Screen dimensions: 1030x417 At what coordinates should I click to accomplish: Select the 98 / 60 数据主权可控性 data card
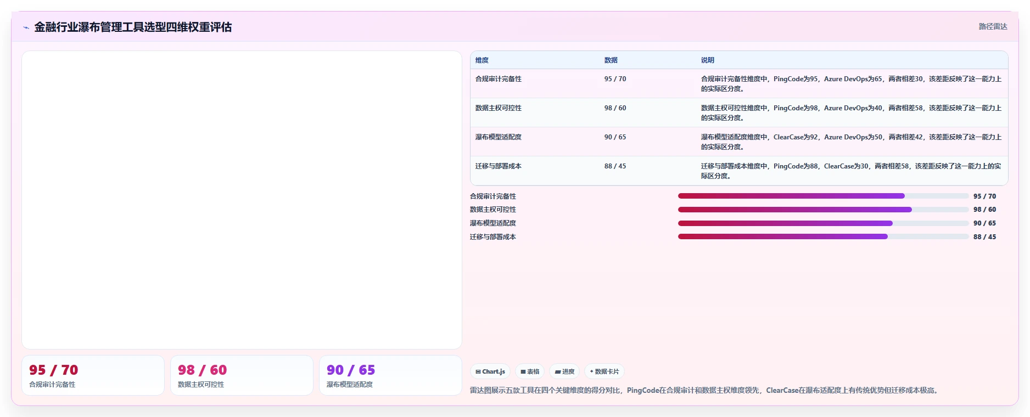click(242, 375)
